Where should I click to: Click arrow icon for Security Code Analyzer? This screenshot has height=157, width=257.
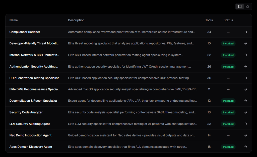coord(246,112)
